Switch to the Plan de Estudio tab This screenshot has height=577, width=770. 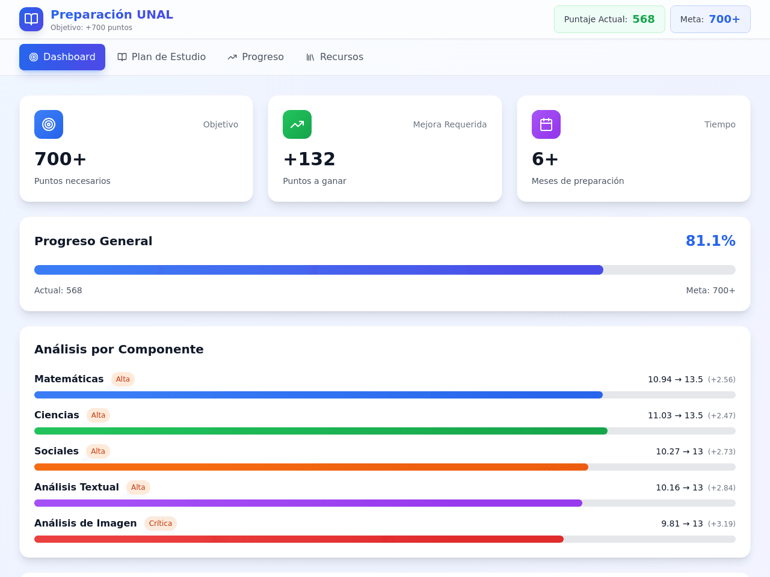162,57
